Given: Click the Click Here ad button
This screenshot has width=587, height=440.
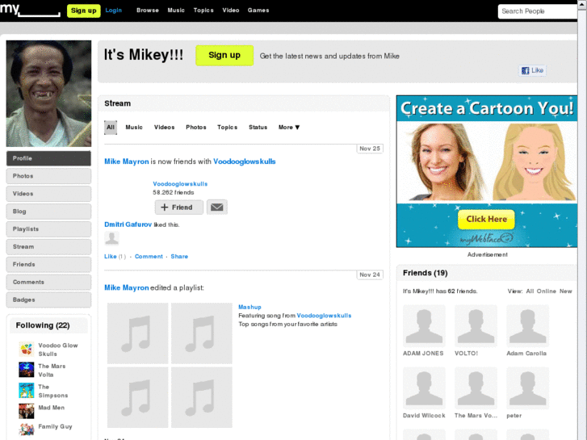Looking at the screenshot, I should coord(486,219).
